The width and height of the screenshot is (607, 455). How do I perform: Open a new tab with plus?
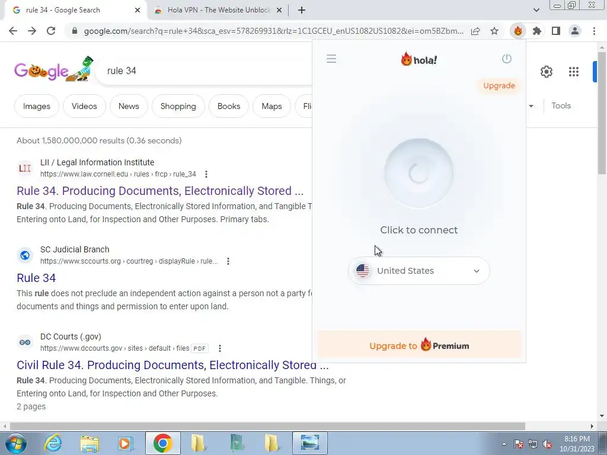click(302, 10)
